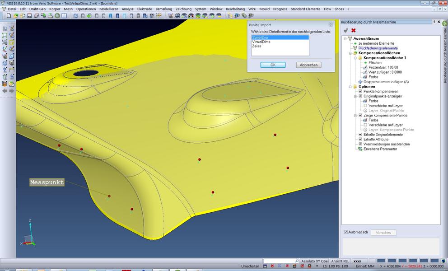This screenshot has height=271, width=448.
Task: Click the green circle toolbar icon
Action: click(57, 16)
